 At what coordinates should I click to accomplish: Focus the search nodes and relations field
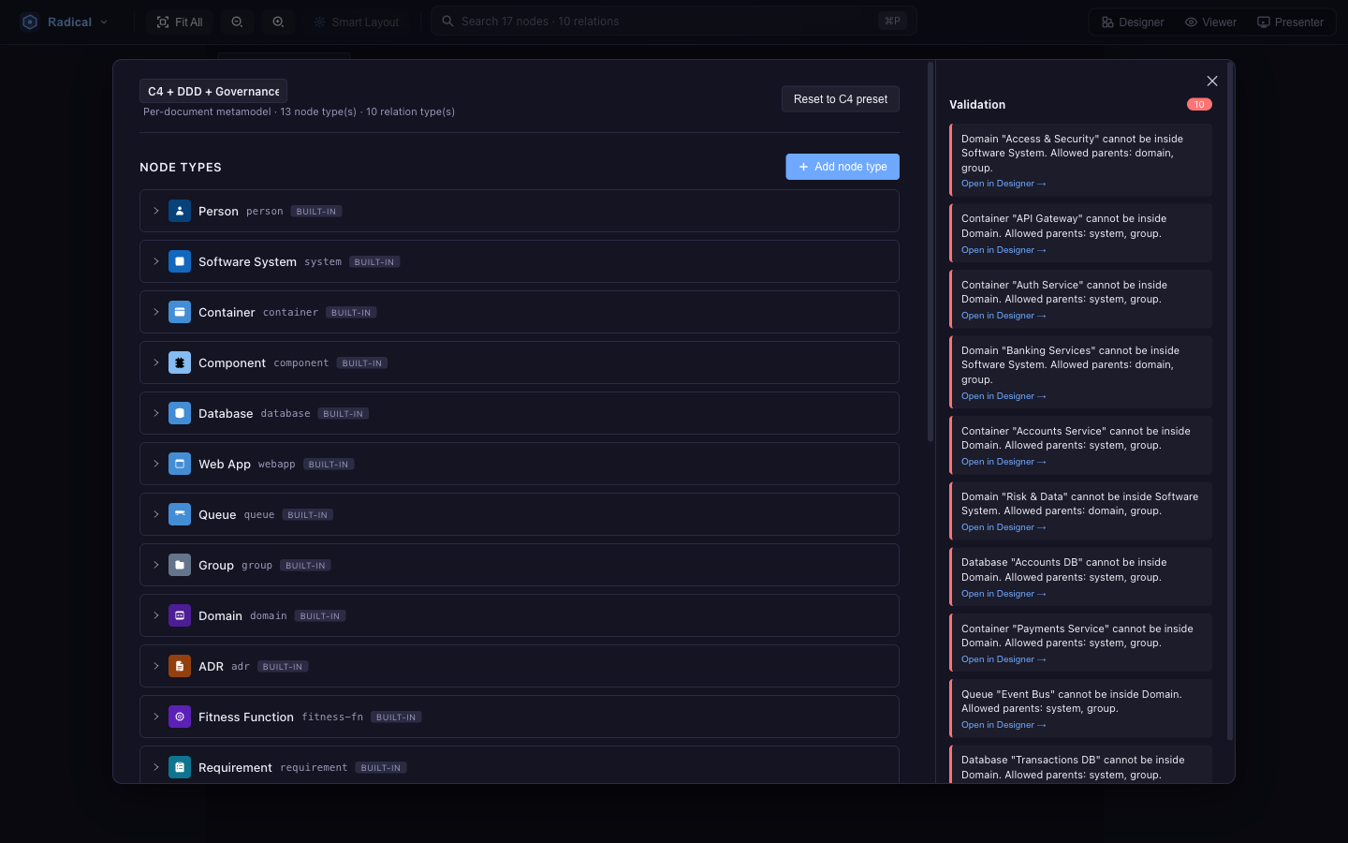coord(673,21)
